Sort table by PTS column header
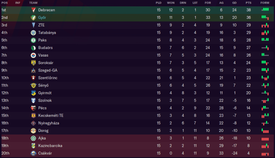The image size is (275, 158). pos(248,3)
